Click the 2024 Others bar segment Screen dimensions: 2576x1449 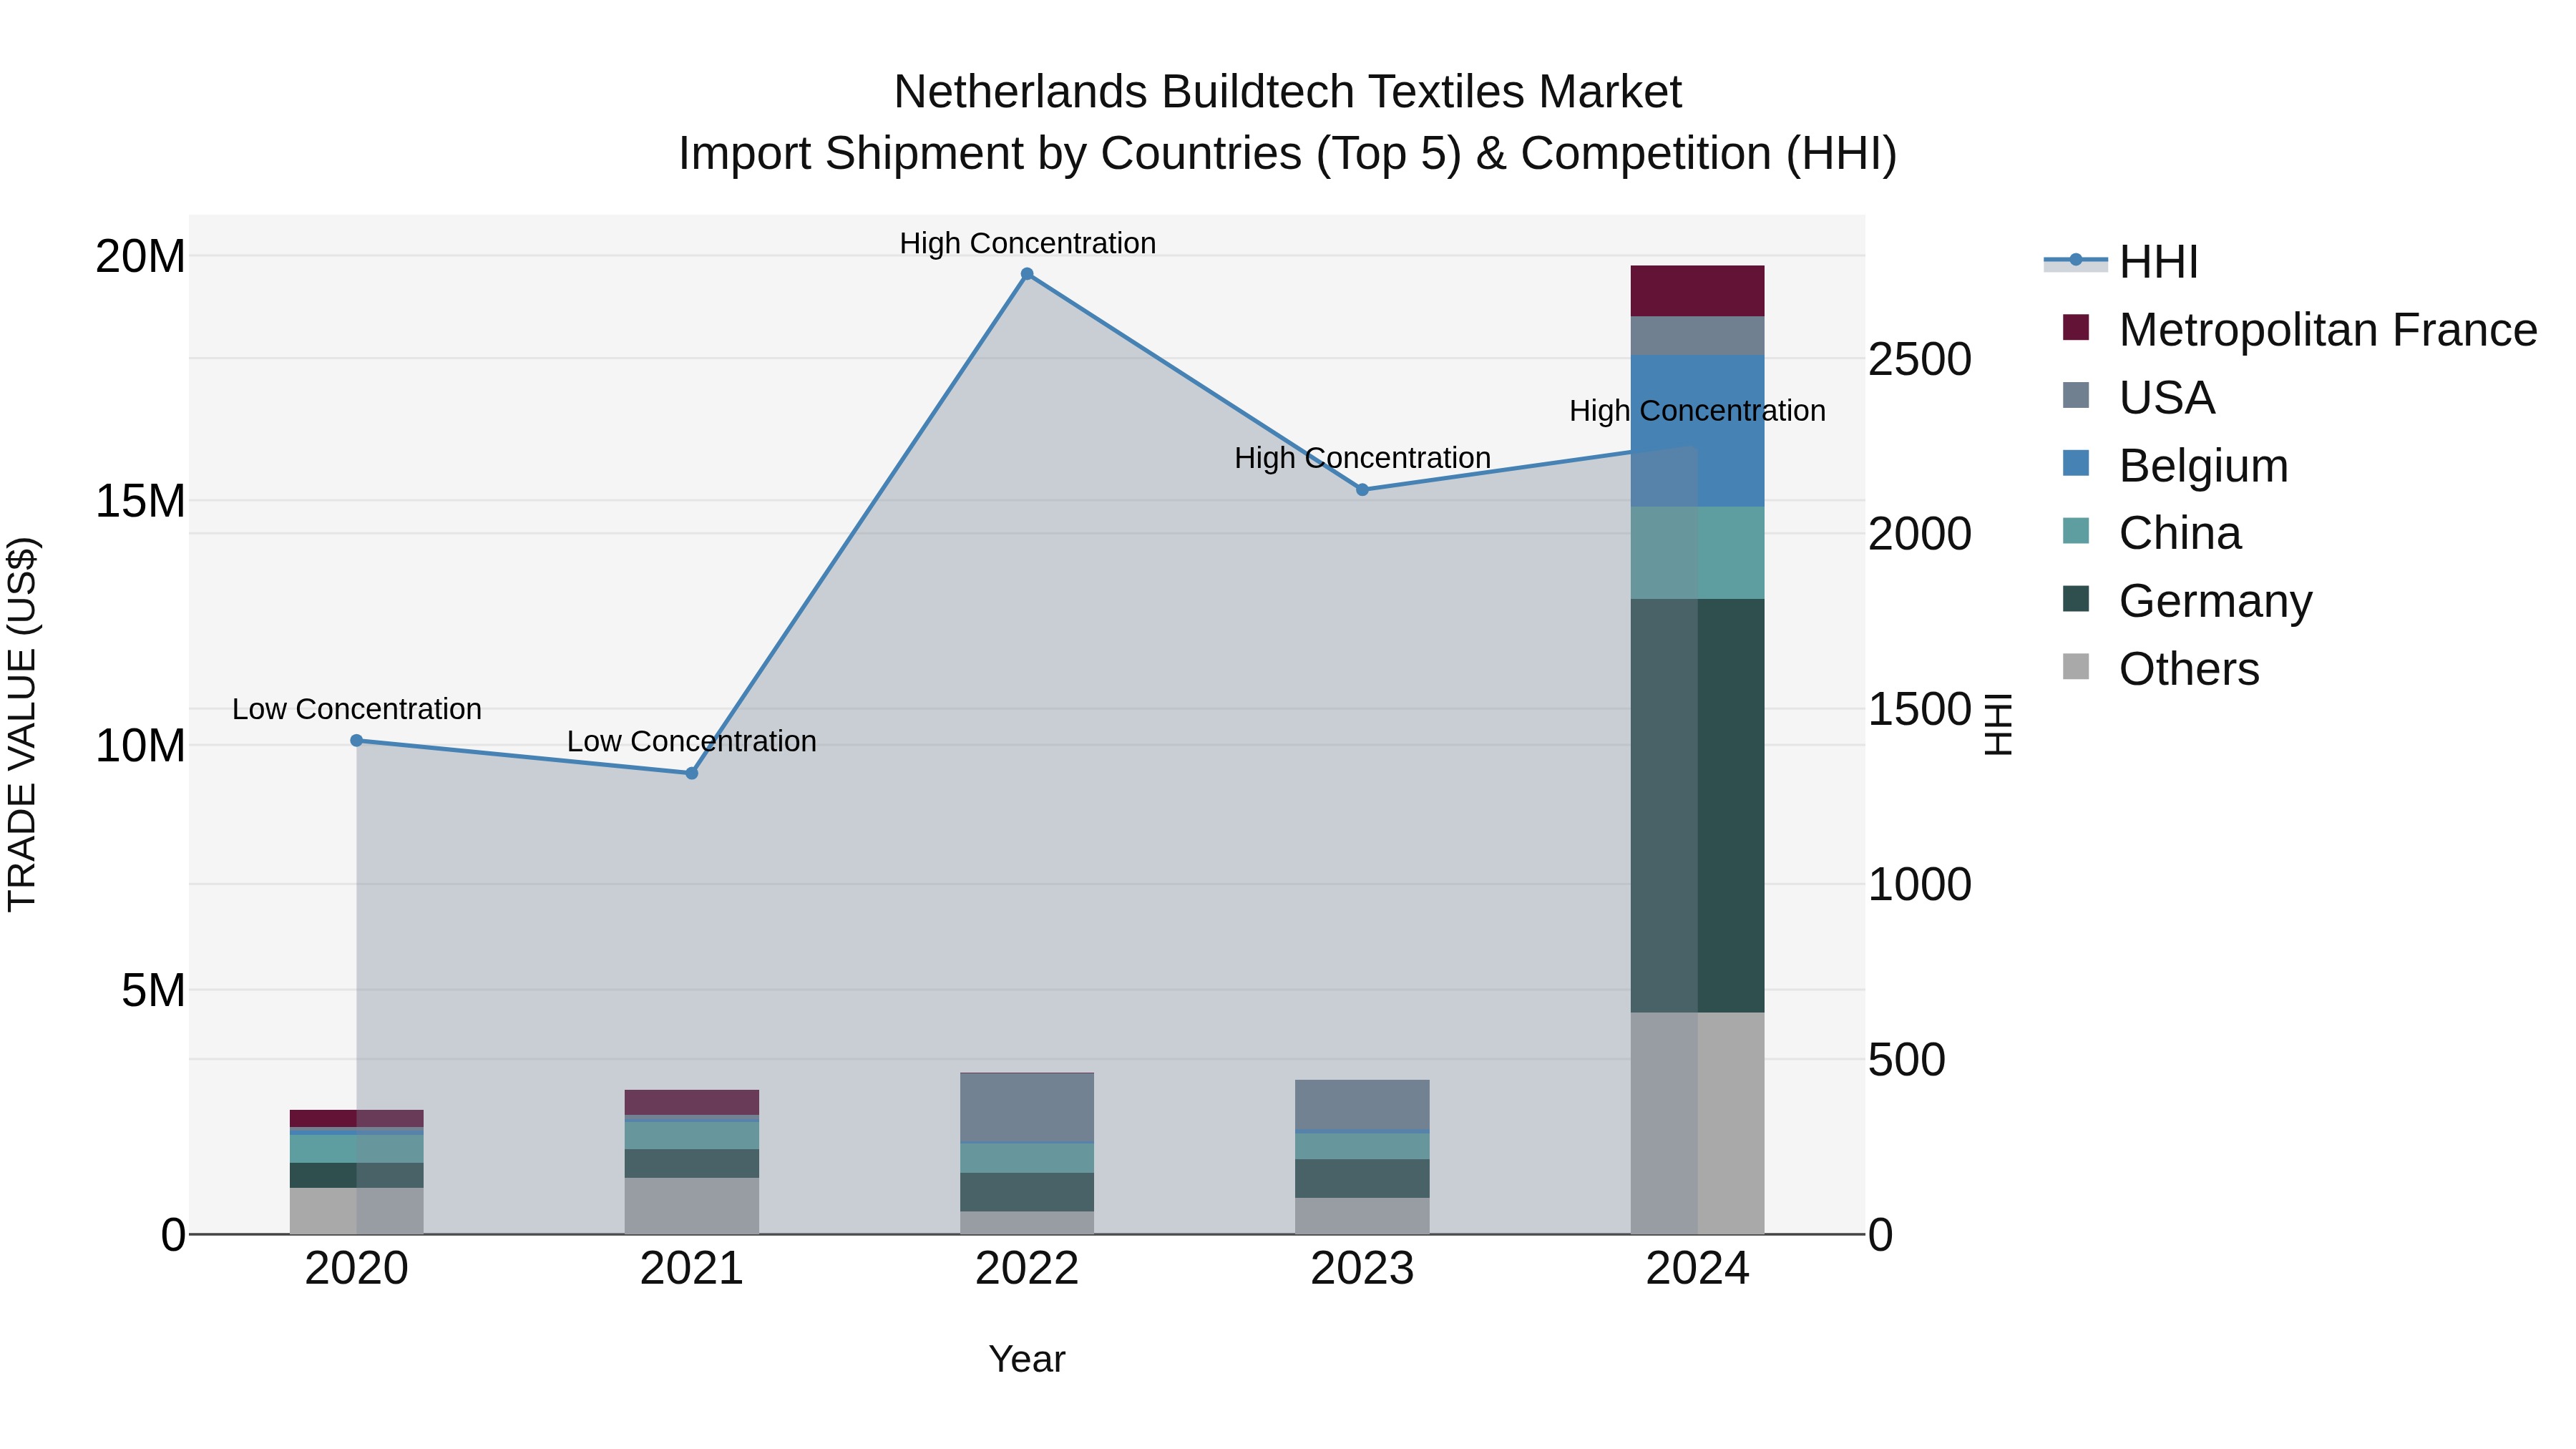click(1697, 1123)
